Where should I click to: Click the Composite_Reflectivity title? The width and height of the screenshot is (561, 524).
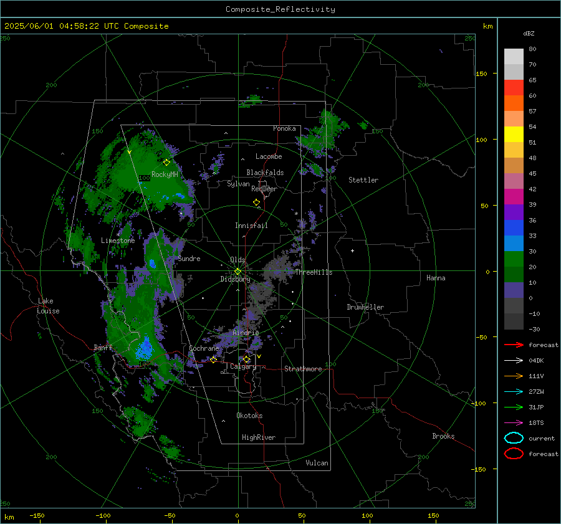[x=280, y=9]
